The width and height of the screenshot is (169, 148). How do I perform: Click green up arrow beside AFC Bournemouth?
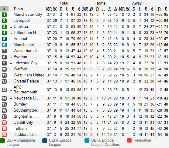11,90
